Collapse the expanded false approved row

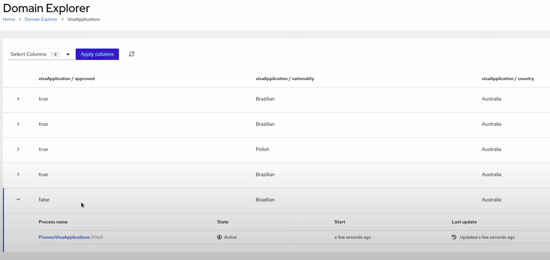tap(18, 200)
